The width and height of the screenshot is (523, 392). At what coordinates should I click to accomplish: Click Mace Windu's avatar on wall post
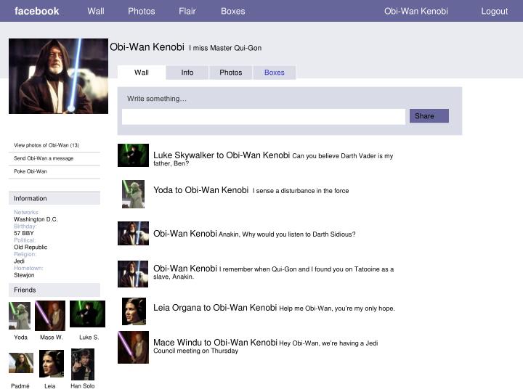click(133, 347)
